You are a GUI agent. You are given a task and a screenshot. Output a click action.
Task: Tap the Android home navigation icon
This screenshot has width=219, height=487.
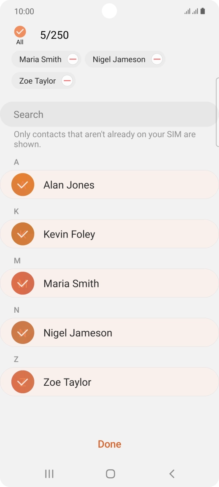[110, 473]
